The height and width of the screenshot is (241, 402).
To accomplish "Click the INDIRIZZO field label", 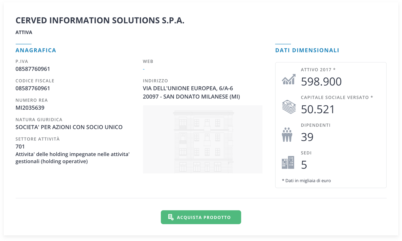I will pyautogui.click(x=155, y=81).
